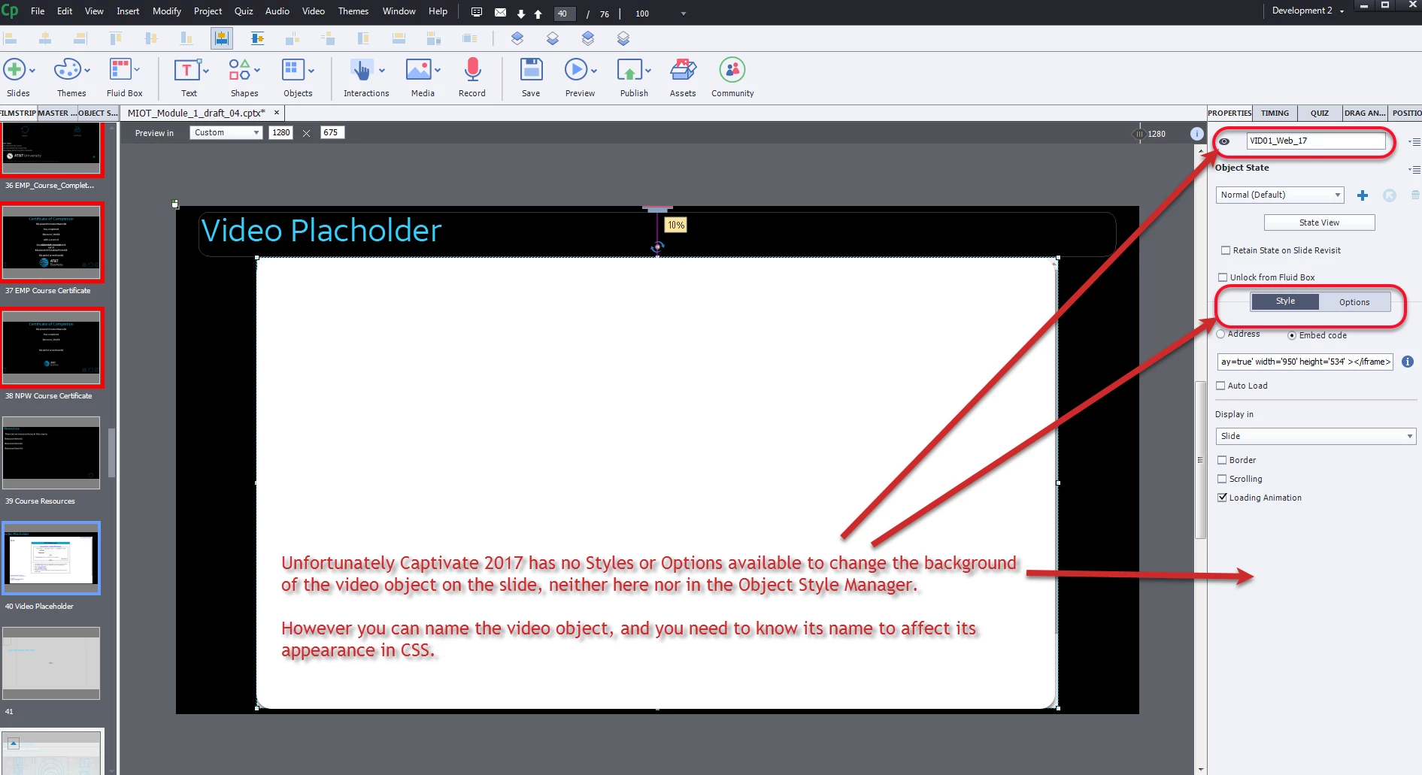Click the State View button
Image resolution: width=1422 pixels, height=775 pixels.
(1320, 223)
